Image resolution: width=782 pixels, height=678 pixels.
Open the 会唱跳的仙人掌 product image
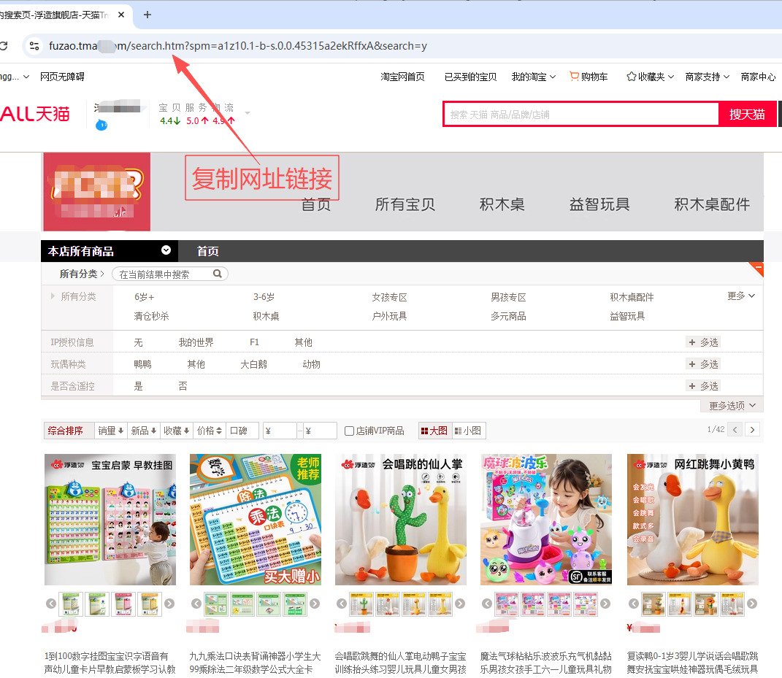coord(400,520)
